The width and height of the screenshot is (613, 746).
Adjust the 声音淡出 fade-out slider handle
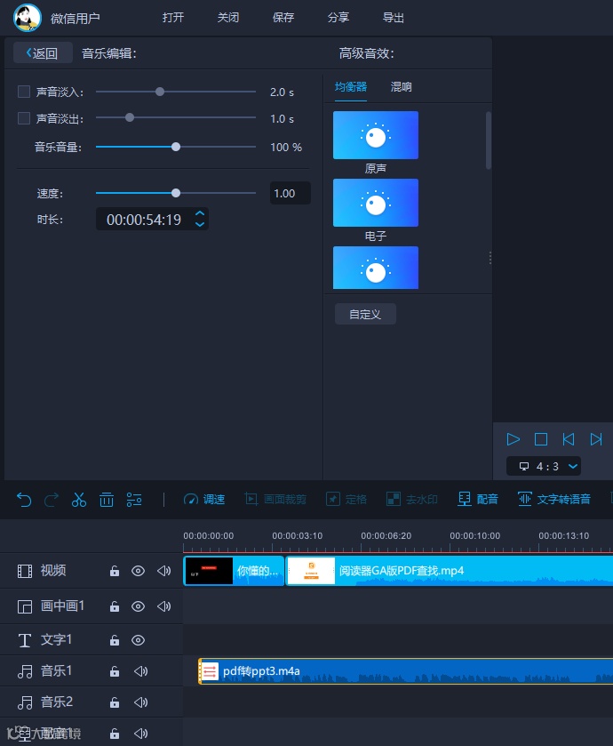pos(129,117)
